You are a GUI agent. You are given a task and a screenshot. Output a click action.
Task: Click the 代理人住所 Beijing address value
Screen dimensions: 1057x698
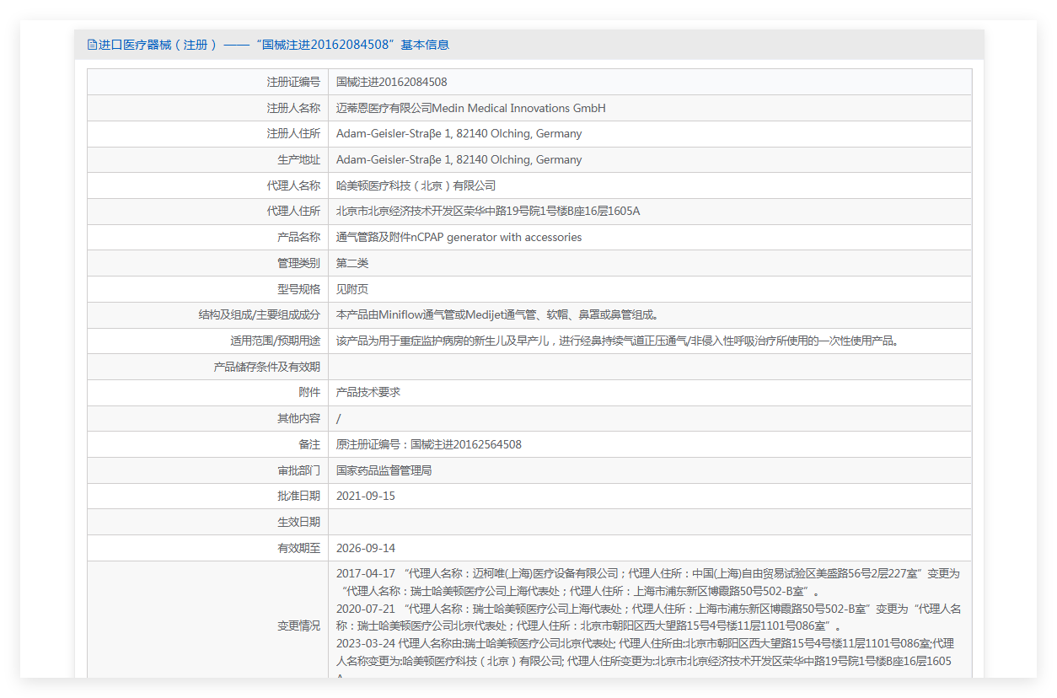pos(488,212)
